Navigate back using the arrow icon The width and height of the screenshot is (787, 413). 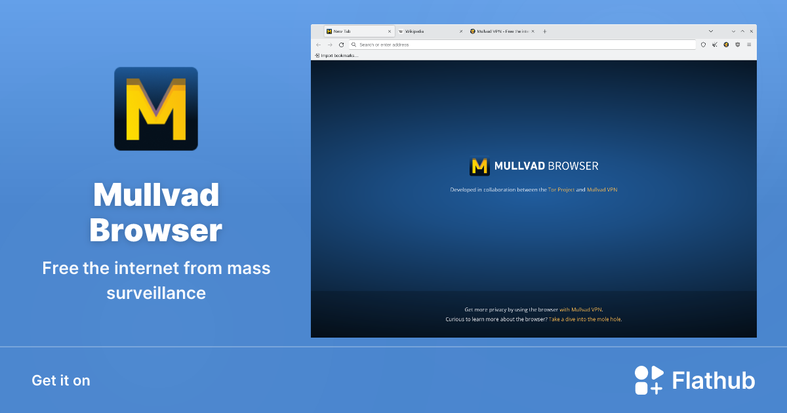(319, 45)
